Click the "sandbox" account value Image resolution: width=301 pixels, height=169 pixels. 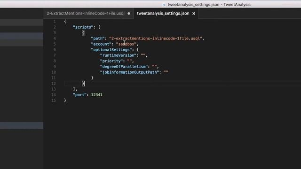tap(126, 44)
